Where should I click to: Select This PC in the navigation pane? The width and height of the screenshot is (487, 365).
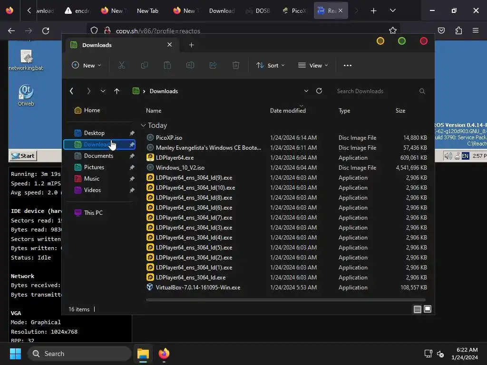point(93,212)
